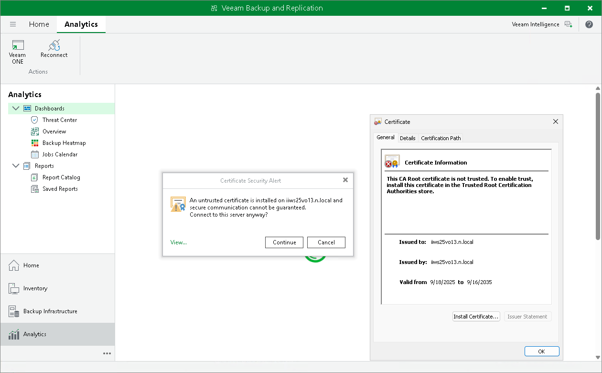Click the Certificate Information error icon

coord(392,162)
